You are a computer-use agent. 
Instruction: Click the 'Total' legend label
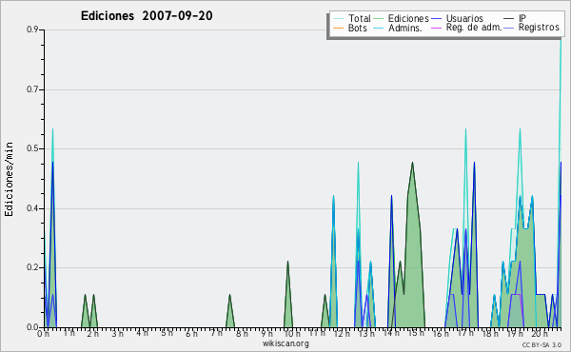(360, 18)
